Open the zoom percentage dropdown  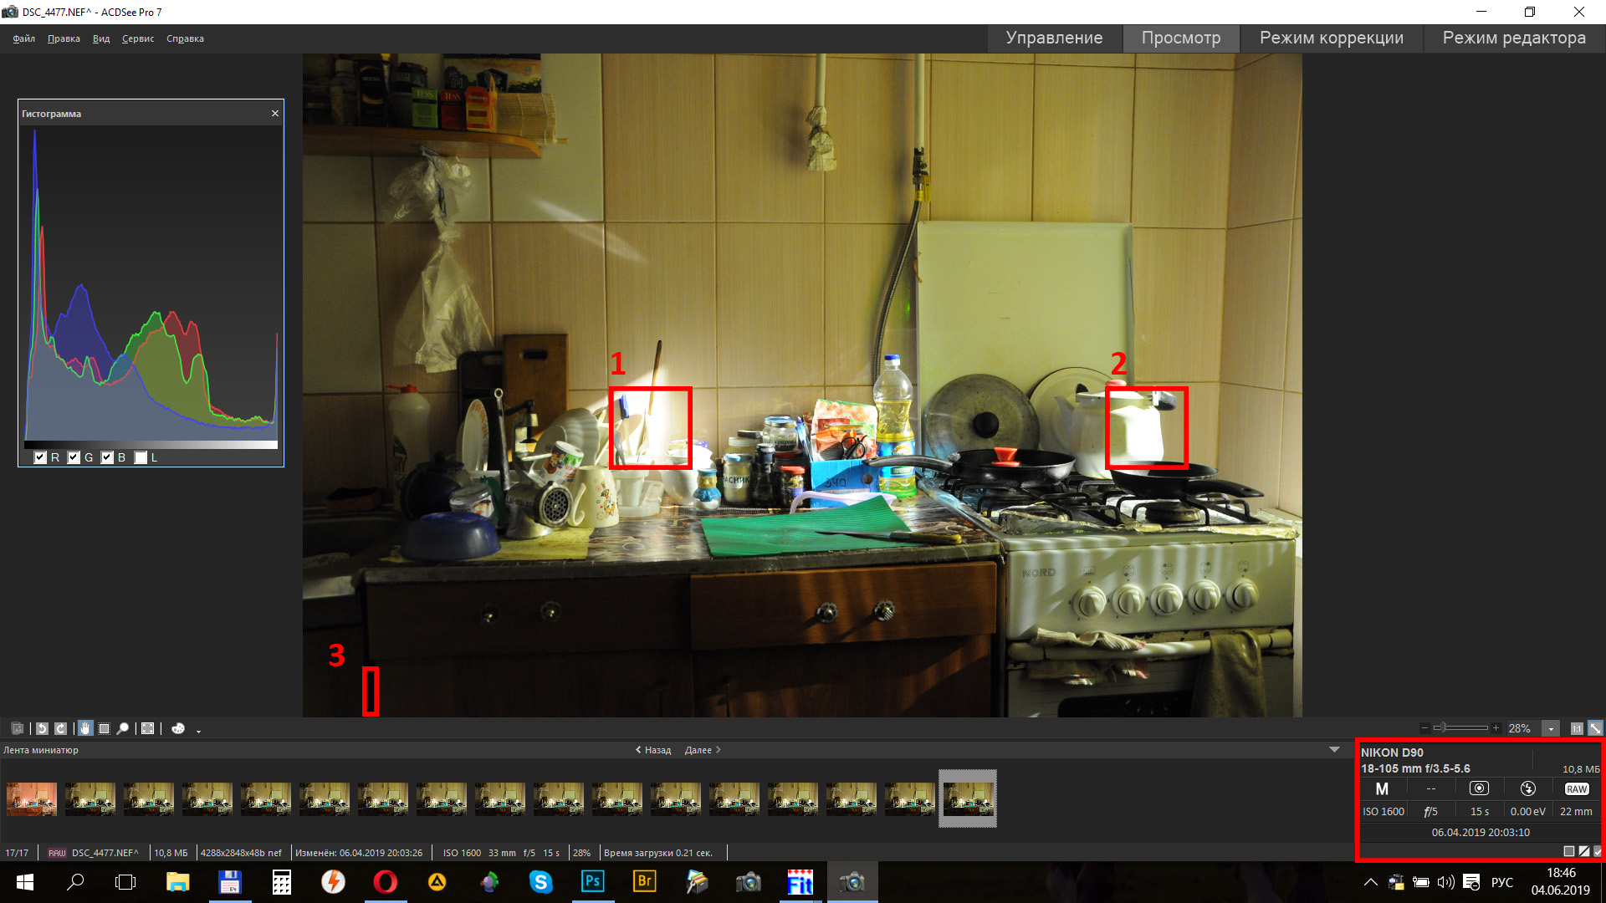(1551, 728)
